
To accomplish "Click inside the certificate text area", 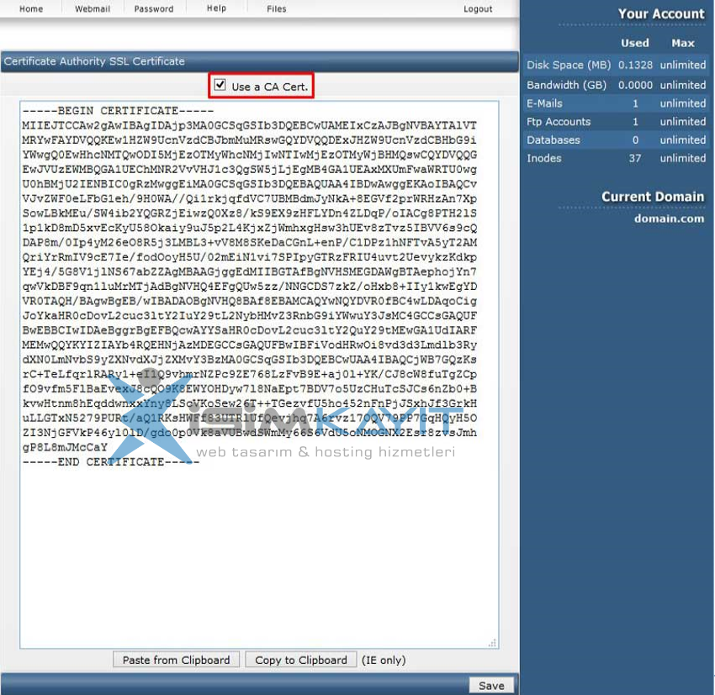I will tap(259, 374).
